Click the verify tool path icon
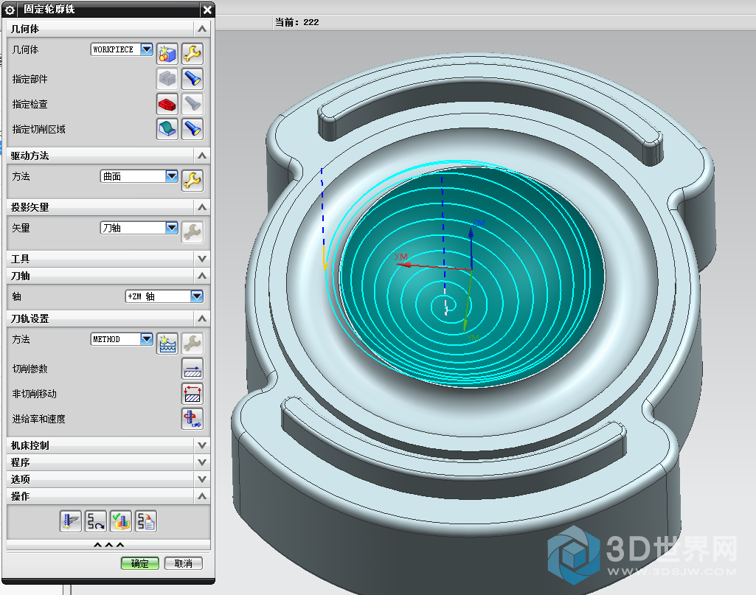The width and height of the screenshot is (756, 595). [x=121, y=521]
